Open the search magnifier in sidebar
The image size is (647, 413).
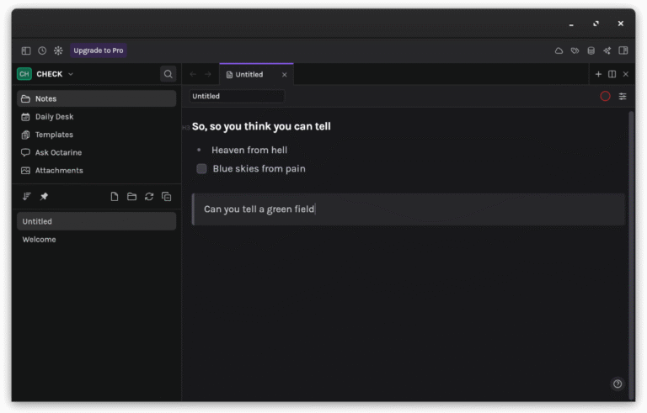pos(168,74)
